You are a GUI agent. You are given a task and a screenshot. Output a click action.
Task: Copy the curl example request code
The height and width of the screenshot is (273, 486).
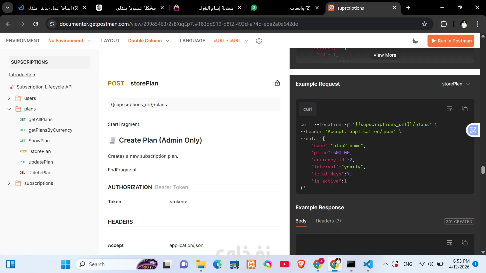[x=465, y=109]
